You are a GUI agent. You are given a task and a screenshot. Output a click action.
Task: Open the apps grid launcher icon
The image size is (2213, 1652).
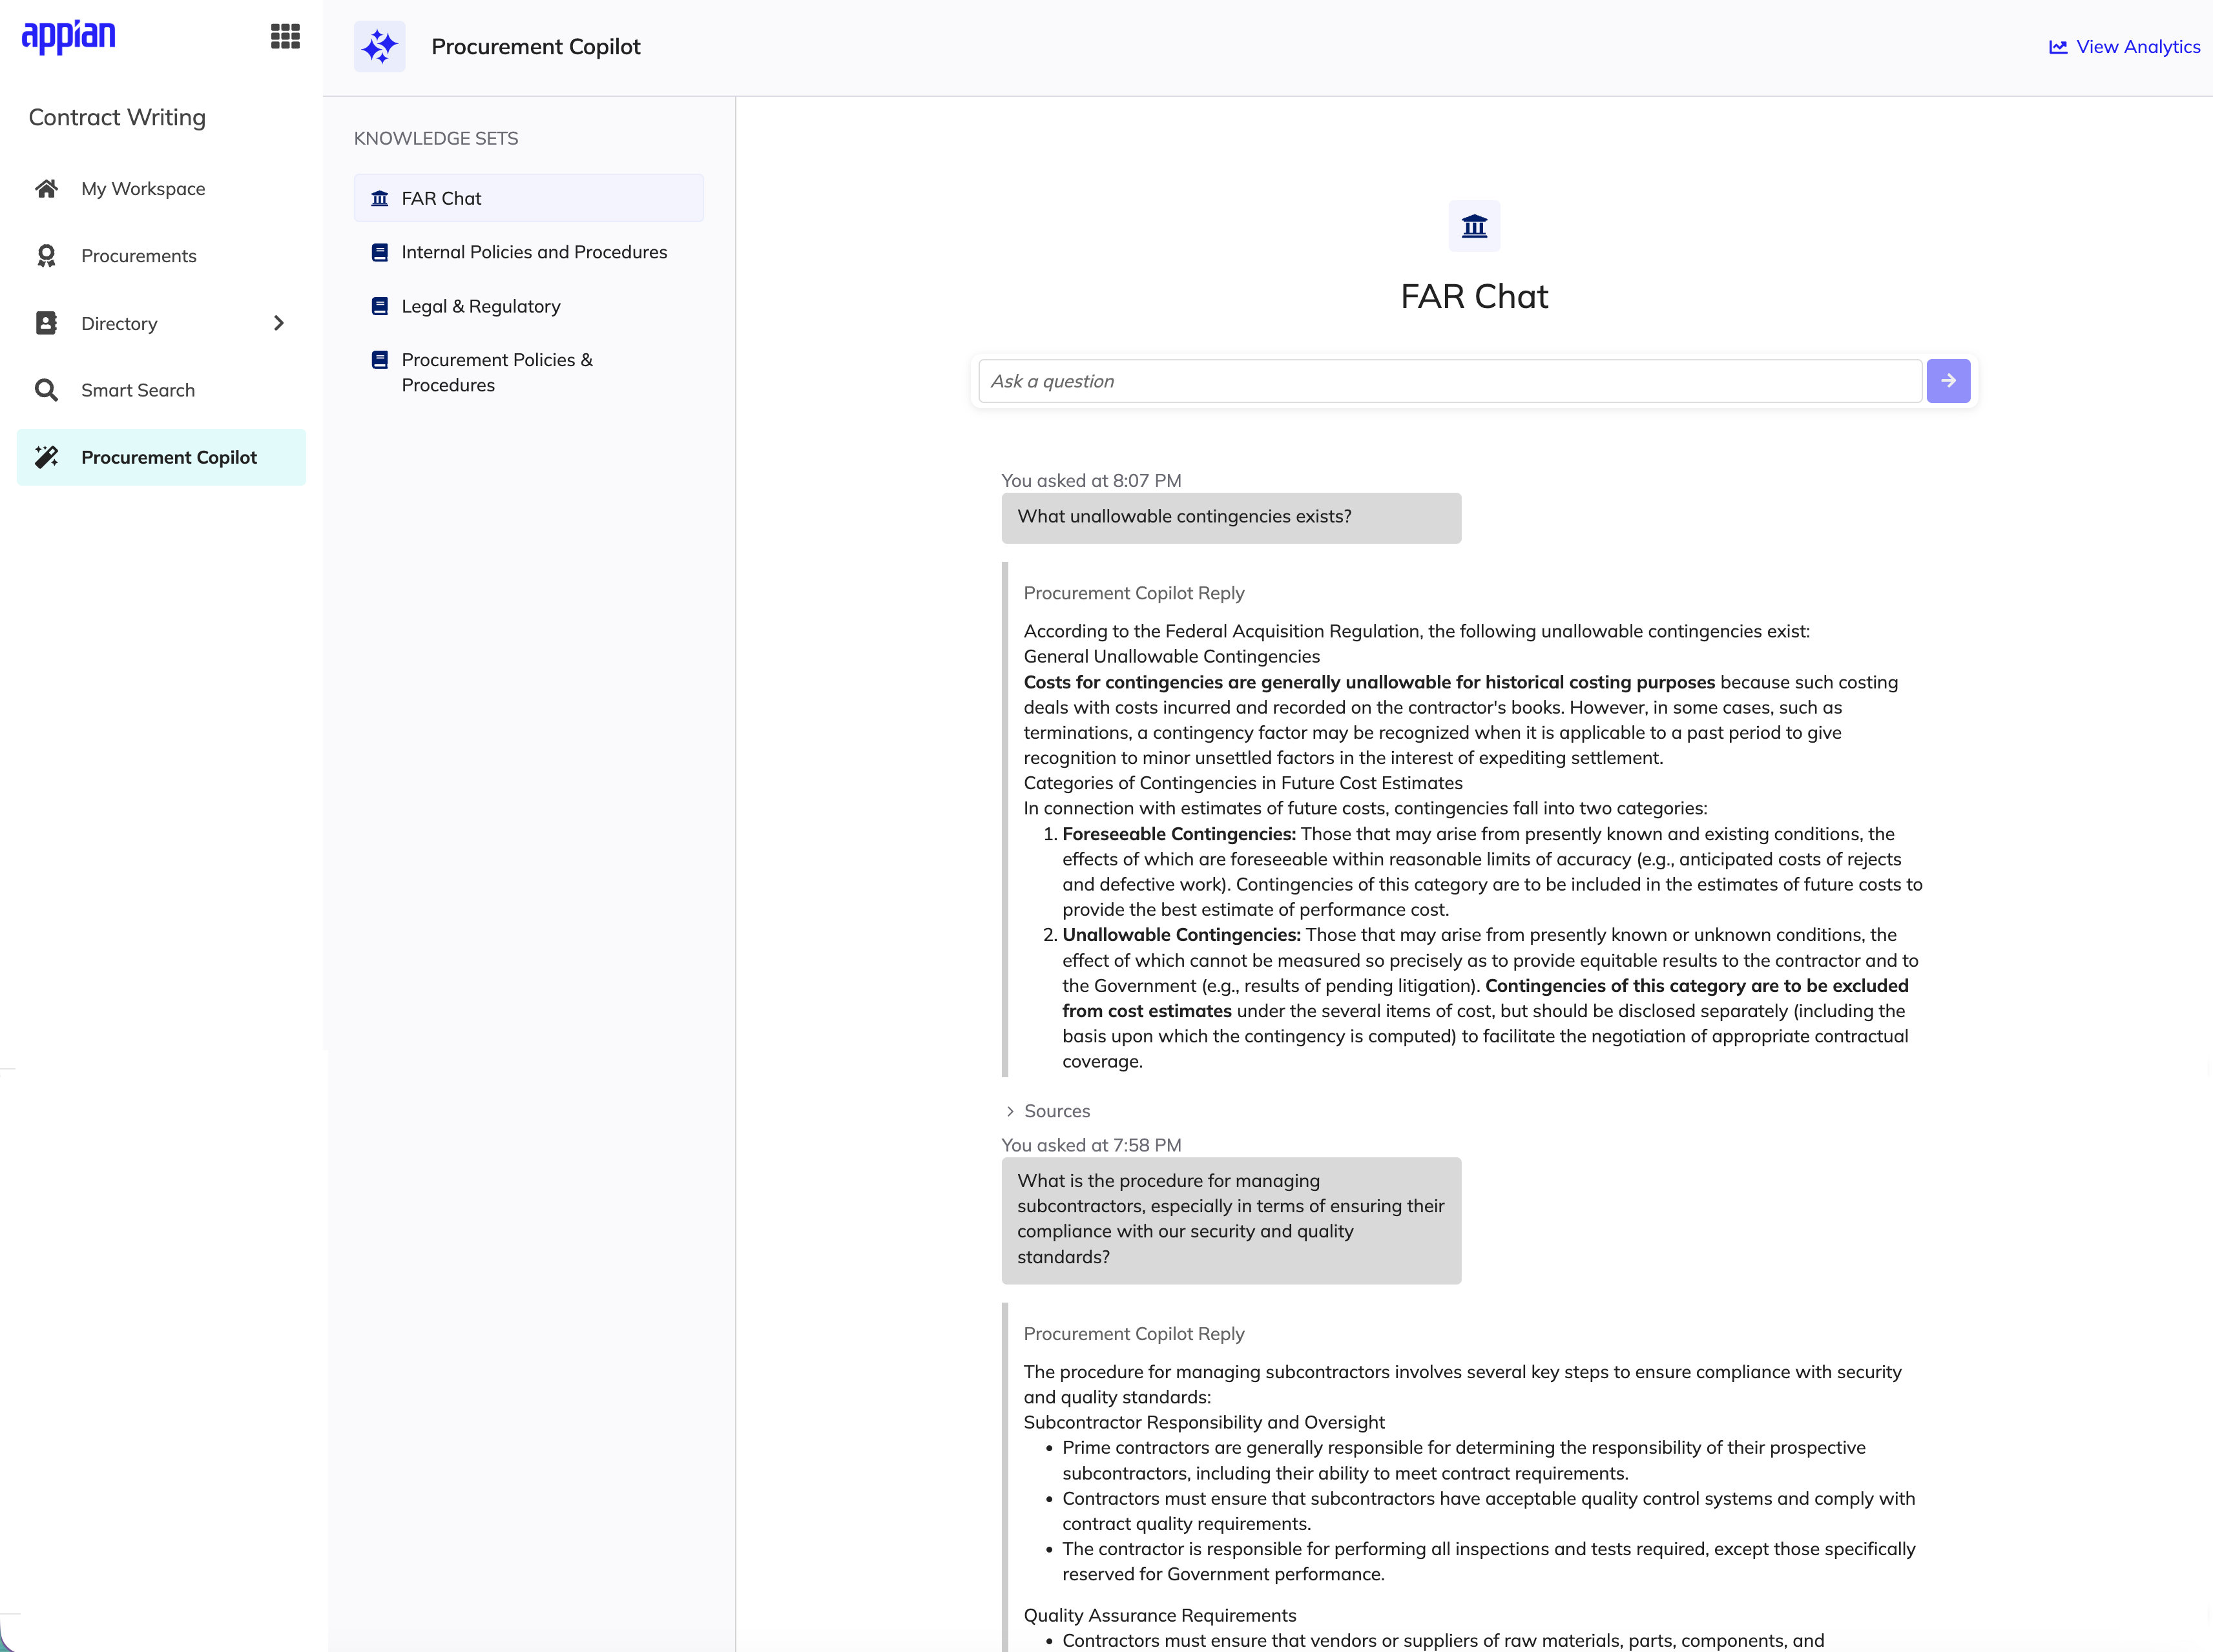[285, 37]
